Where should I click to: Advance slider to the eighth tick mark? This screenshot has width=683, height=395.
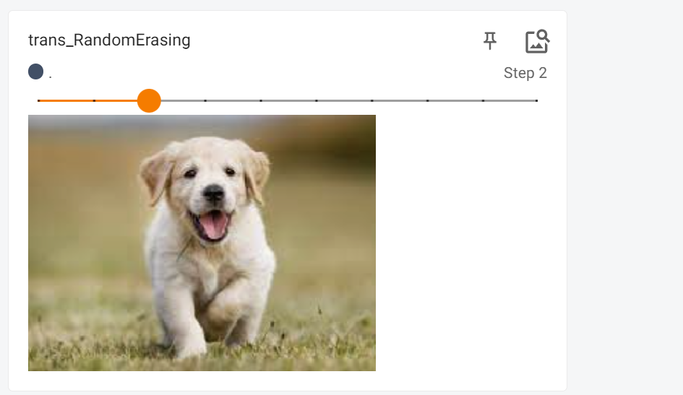[x=428, y=100]
